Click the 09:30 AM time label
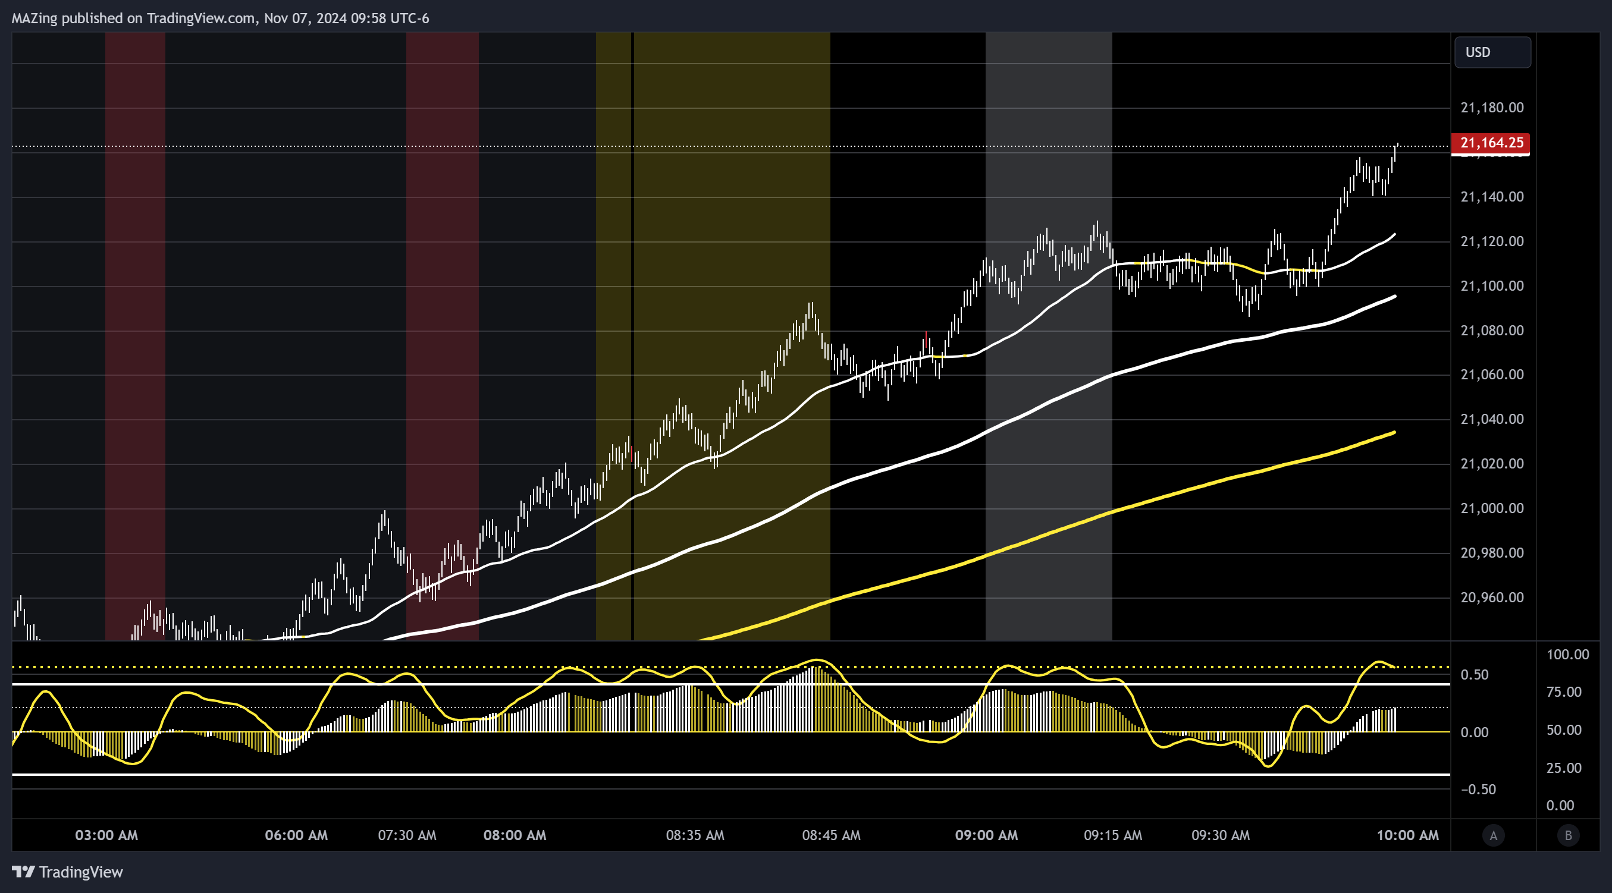The width and height of the screenshot is (1612, 893). coord(1220,835)
